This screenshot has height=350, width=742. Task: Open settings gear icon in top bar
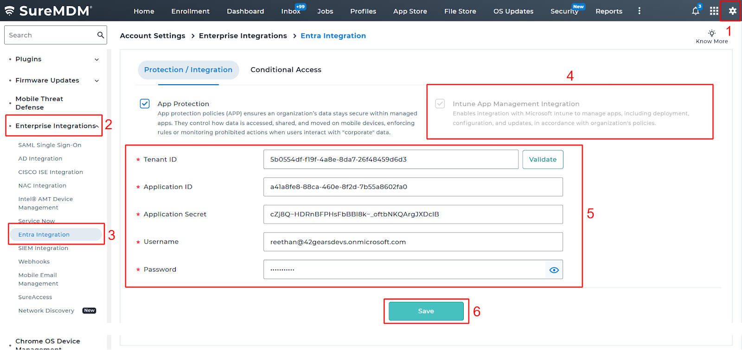click(732, 11)
